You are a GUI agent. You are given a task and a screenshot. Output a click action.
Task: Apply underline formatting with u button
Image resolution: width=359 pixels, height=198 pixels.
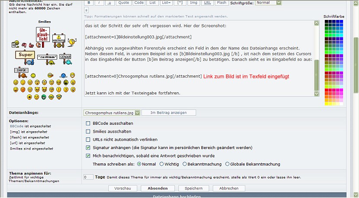[110, 3]
